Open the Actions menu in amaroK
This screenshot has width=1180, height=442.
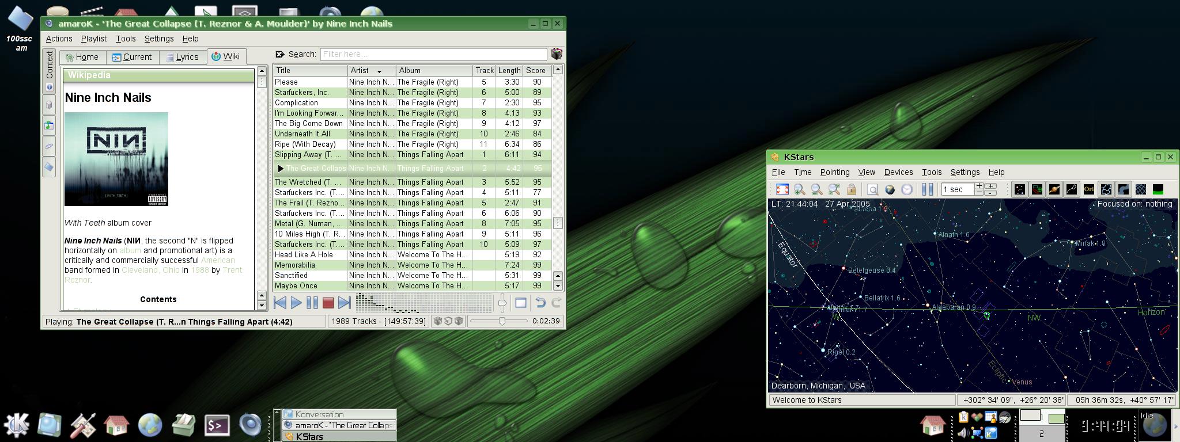(x=59, y=39)
